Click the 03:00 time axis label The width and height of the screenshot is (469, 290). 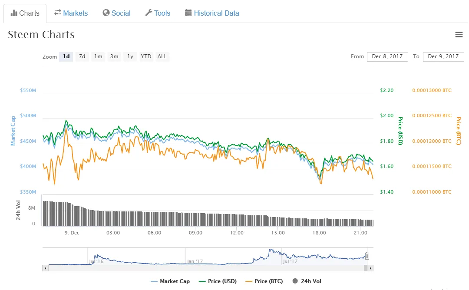click(113, 233)
